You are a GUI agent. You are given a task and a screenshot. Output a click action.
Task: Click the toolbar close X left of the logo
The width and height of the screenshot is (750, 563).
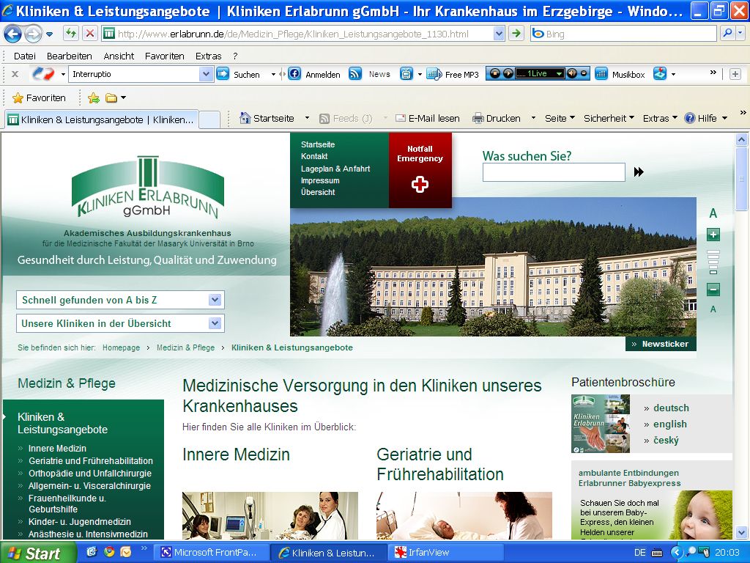pyautogui.click(x=15, y=74)
